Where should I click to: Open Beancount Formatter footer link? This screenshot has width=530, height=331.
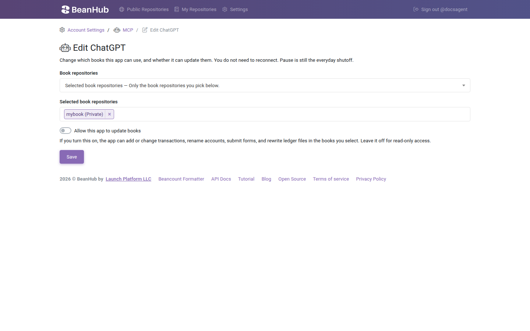(x=181, y=179)
